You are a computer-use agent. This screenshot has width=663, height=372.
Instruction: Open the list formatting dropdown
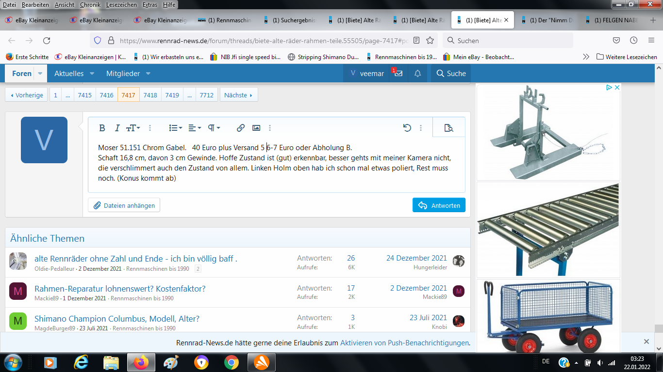pos(175,128)
